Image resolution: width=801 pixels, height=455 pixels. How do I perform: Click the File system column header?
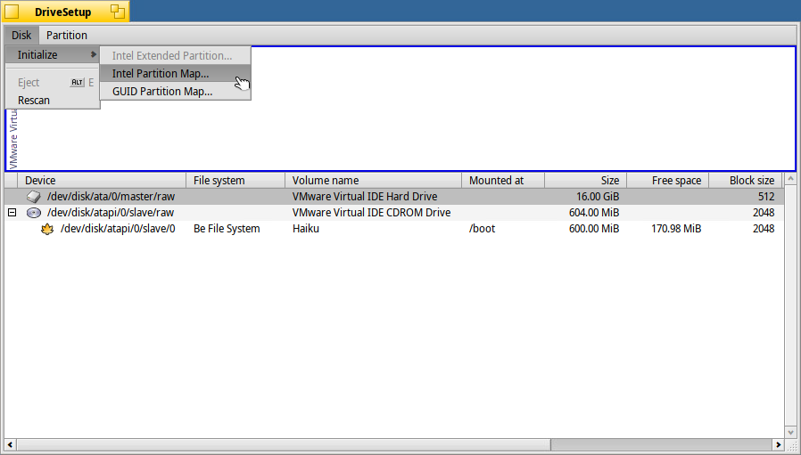tap(235, 181)
